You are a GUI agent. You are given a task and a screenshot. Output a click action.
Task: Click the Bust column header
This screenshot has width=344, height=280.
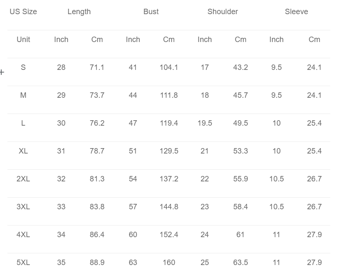click(x=151, y=12)
